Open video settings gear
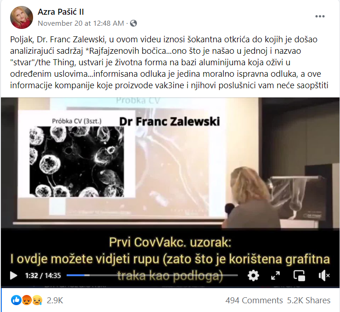The image size is (340, 312). tap(253, 276)
